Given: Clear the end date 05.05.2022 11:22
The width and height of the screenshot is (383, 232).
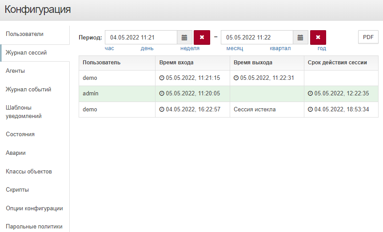Looking at the screenshot, I should click(x=318, y=37).
